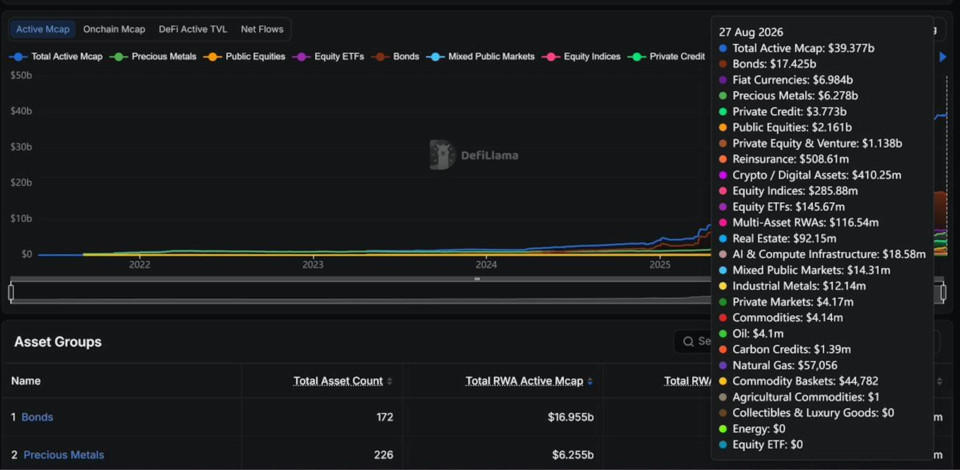The width and height of the screenshot is (960, 470).
Task: Grab the right zoom range handle
Action: pos(943,292)
